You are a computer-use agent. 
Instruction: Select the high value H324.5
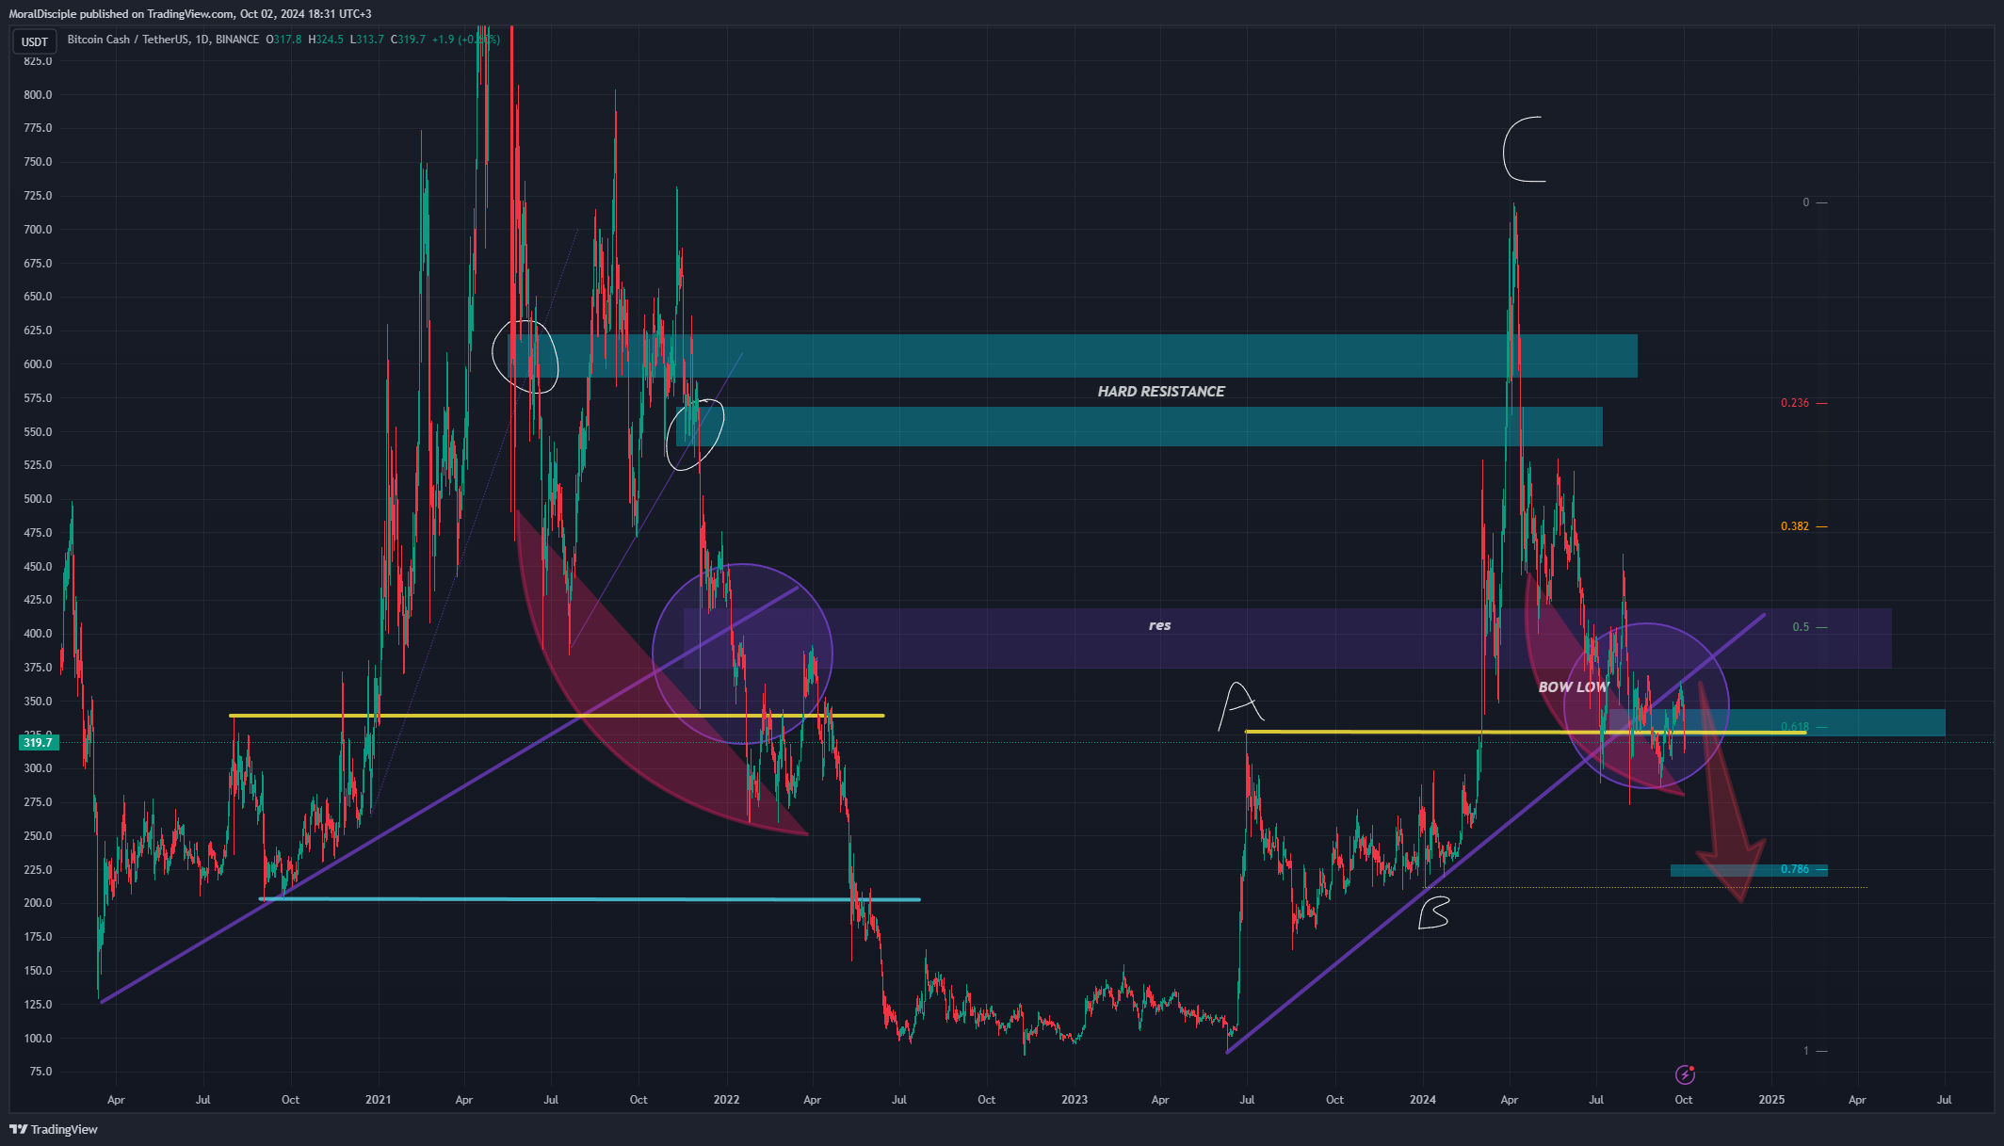[x=326, y=40]
